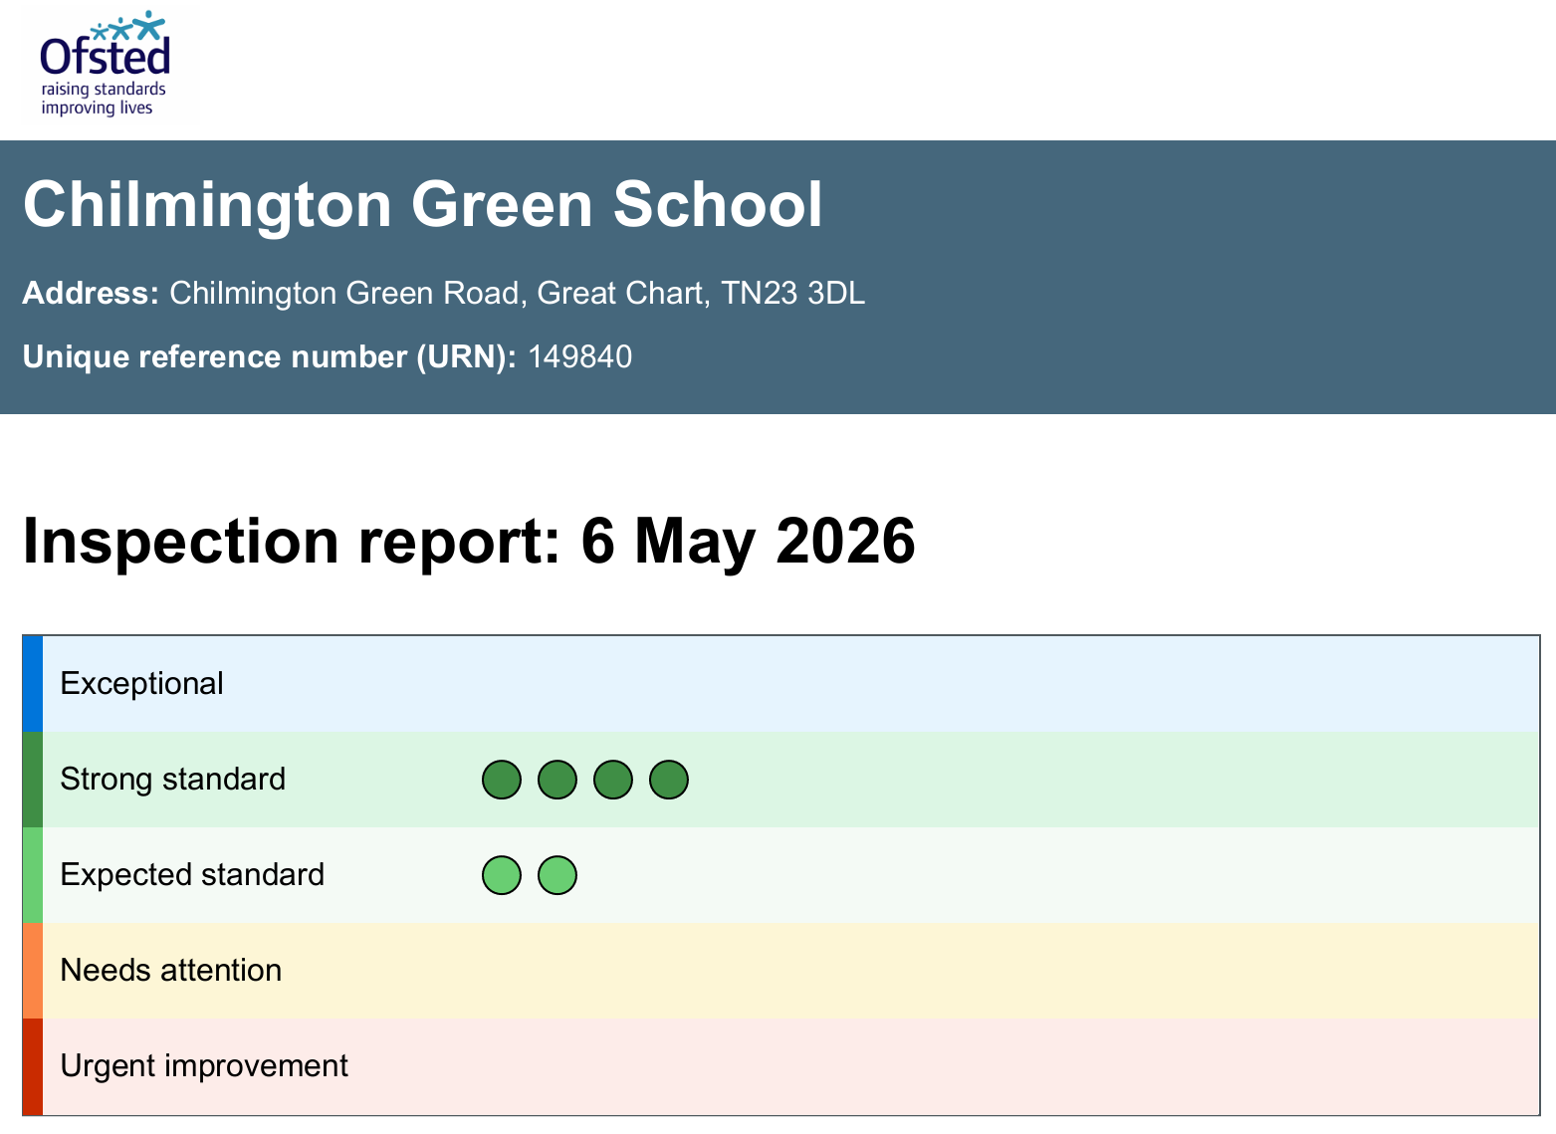Click the Needs attention row label
Image resolution: width=1556 pixels, height=1134 pixels.
pos(171,970)
